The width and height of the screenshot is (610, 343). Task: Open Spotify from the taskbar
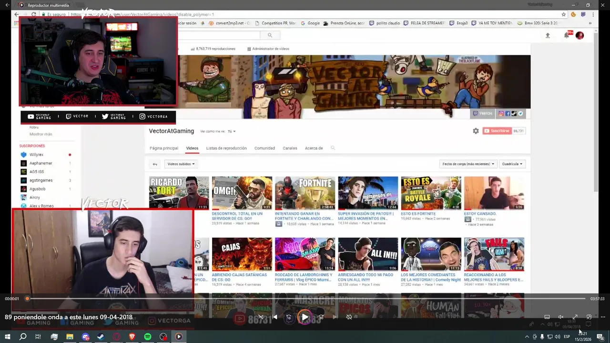tap(148, 336)
